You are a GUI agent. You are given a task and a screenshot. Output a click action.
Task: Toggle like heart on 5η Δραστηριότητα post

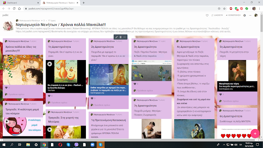[221, 95]
